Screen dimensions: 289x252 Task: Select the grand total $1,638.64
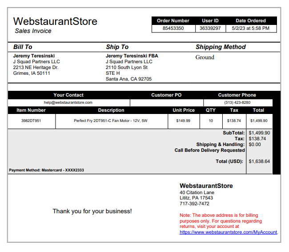[259, 161]
